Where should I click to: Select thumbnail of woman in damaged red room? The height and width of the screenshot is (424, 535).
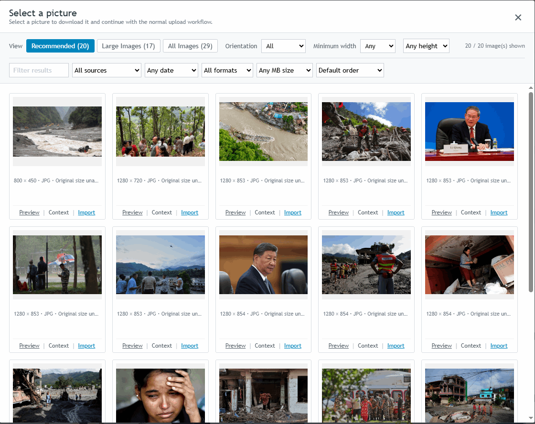click(x=470, y=265)
